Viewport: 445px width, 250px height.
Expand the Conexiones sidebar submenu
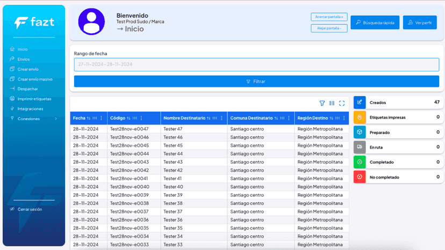tap(56, 119)
